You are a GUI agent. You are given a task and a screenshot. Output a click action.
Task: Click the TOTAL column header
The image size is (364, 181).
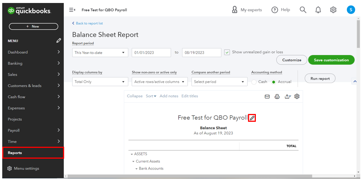tap(291, 146)
